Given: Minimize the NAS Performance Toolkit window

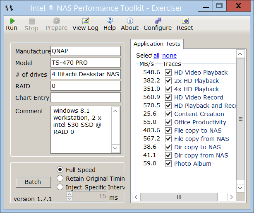Looking at the screenshot, I should click(x=206, y=6).
